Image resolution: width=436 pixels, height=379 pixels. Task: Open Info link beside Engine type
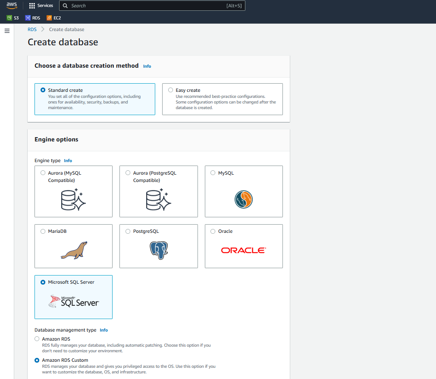click(x=68, y=161)
